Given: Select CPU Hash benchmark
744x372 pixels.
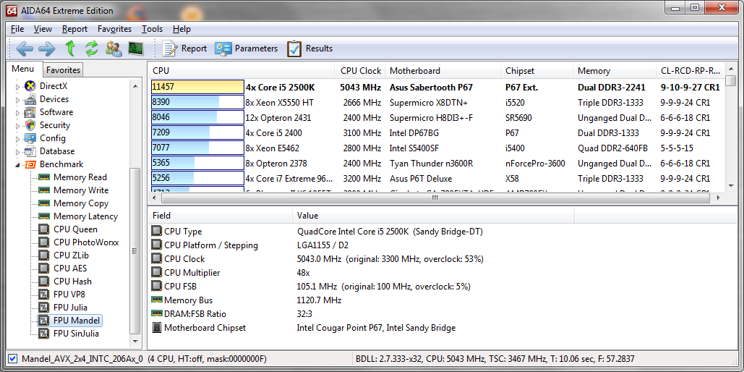Looking at the screenshot, I should tap(72, 282).
